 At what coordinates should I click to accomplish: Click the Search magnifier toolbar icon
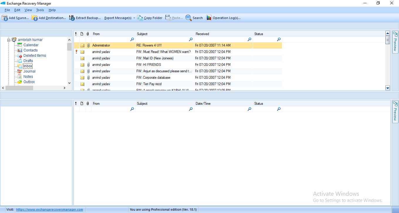pyautogui.click(x=188, y=18)
